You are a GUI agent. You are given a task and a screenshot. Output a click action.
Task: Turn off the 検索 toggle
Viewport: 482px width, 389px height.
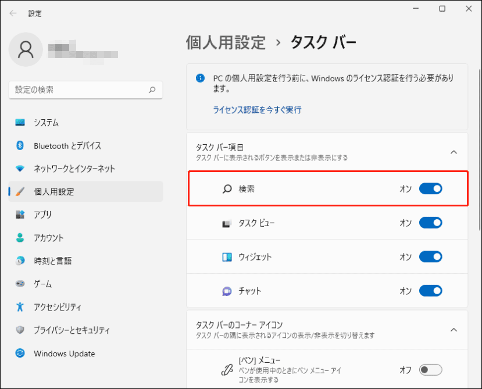431,188
